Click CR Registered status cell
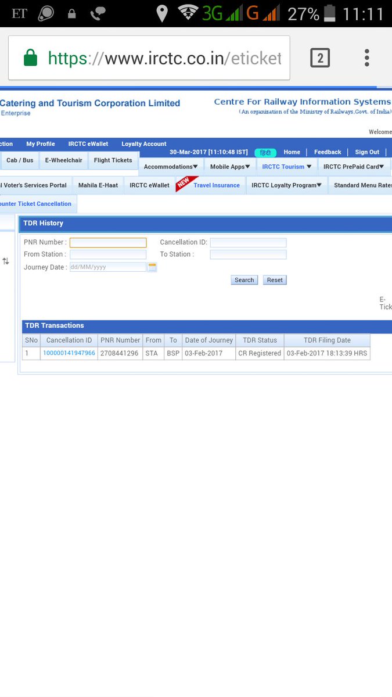 click(260, 353)
